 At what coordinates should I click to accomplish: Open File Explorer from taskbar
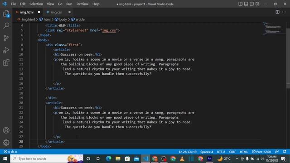(x=118, y=159)
